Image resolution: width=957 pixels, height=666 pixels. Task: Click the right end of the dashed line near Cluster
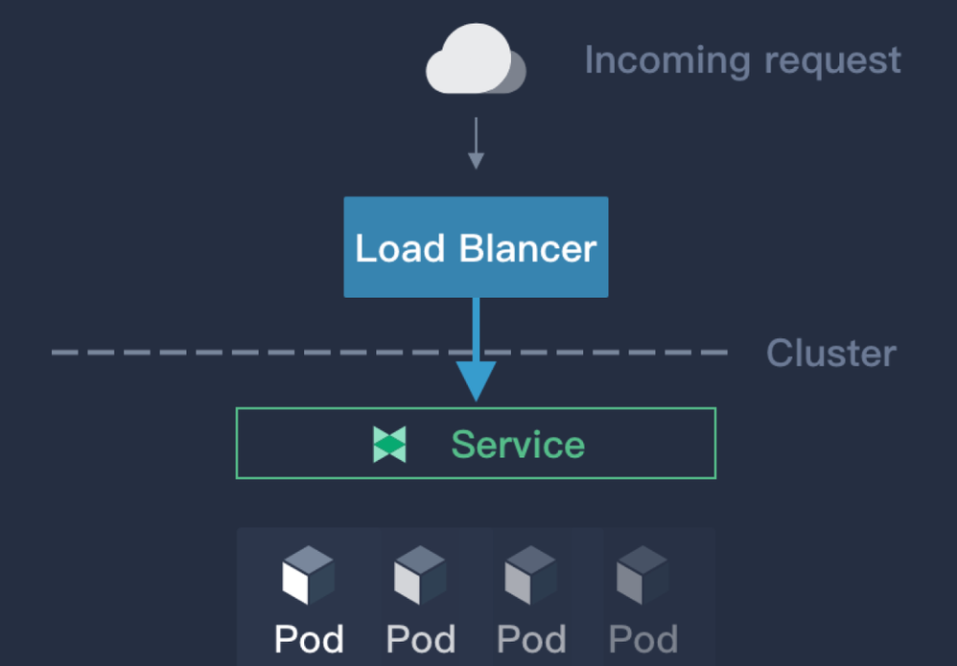[714, 353]
